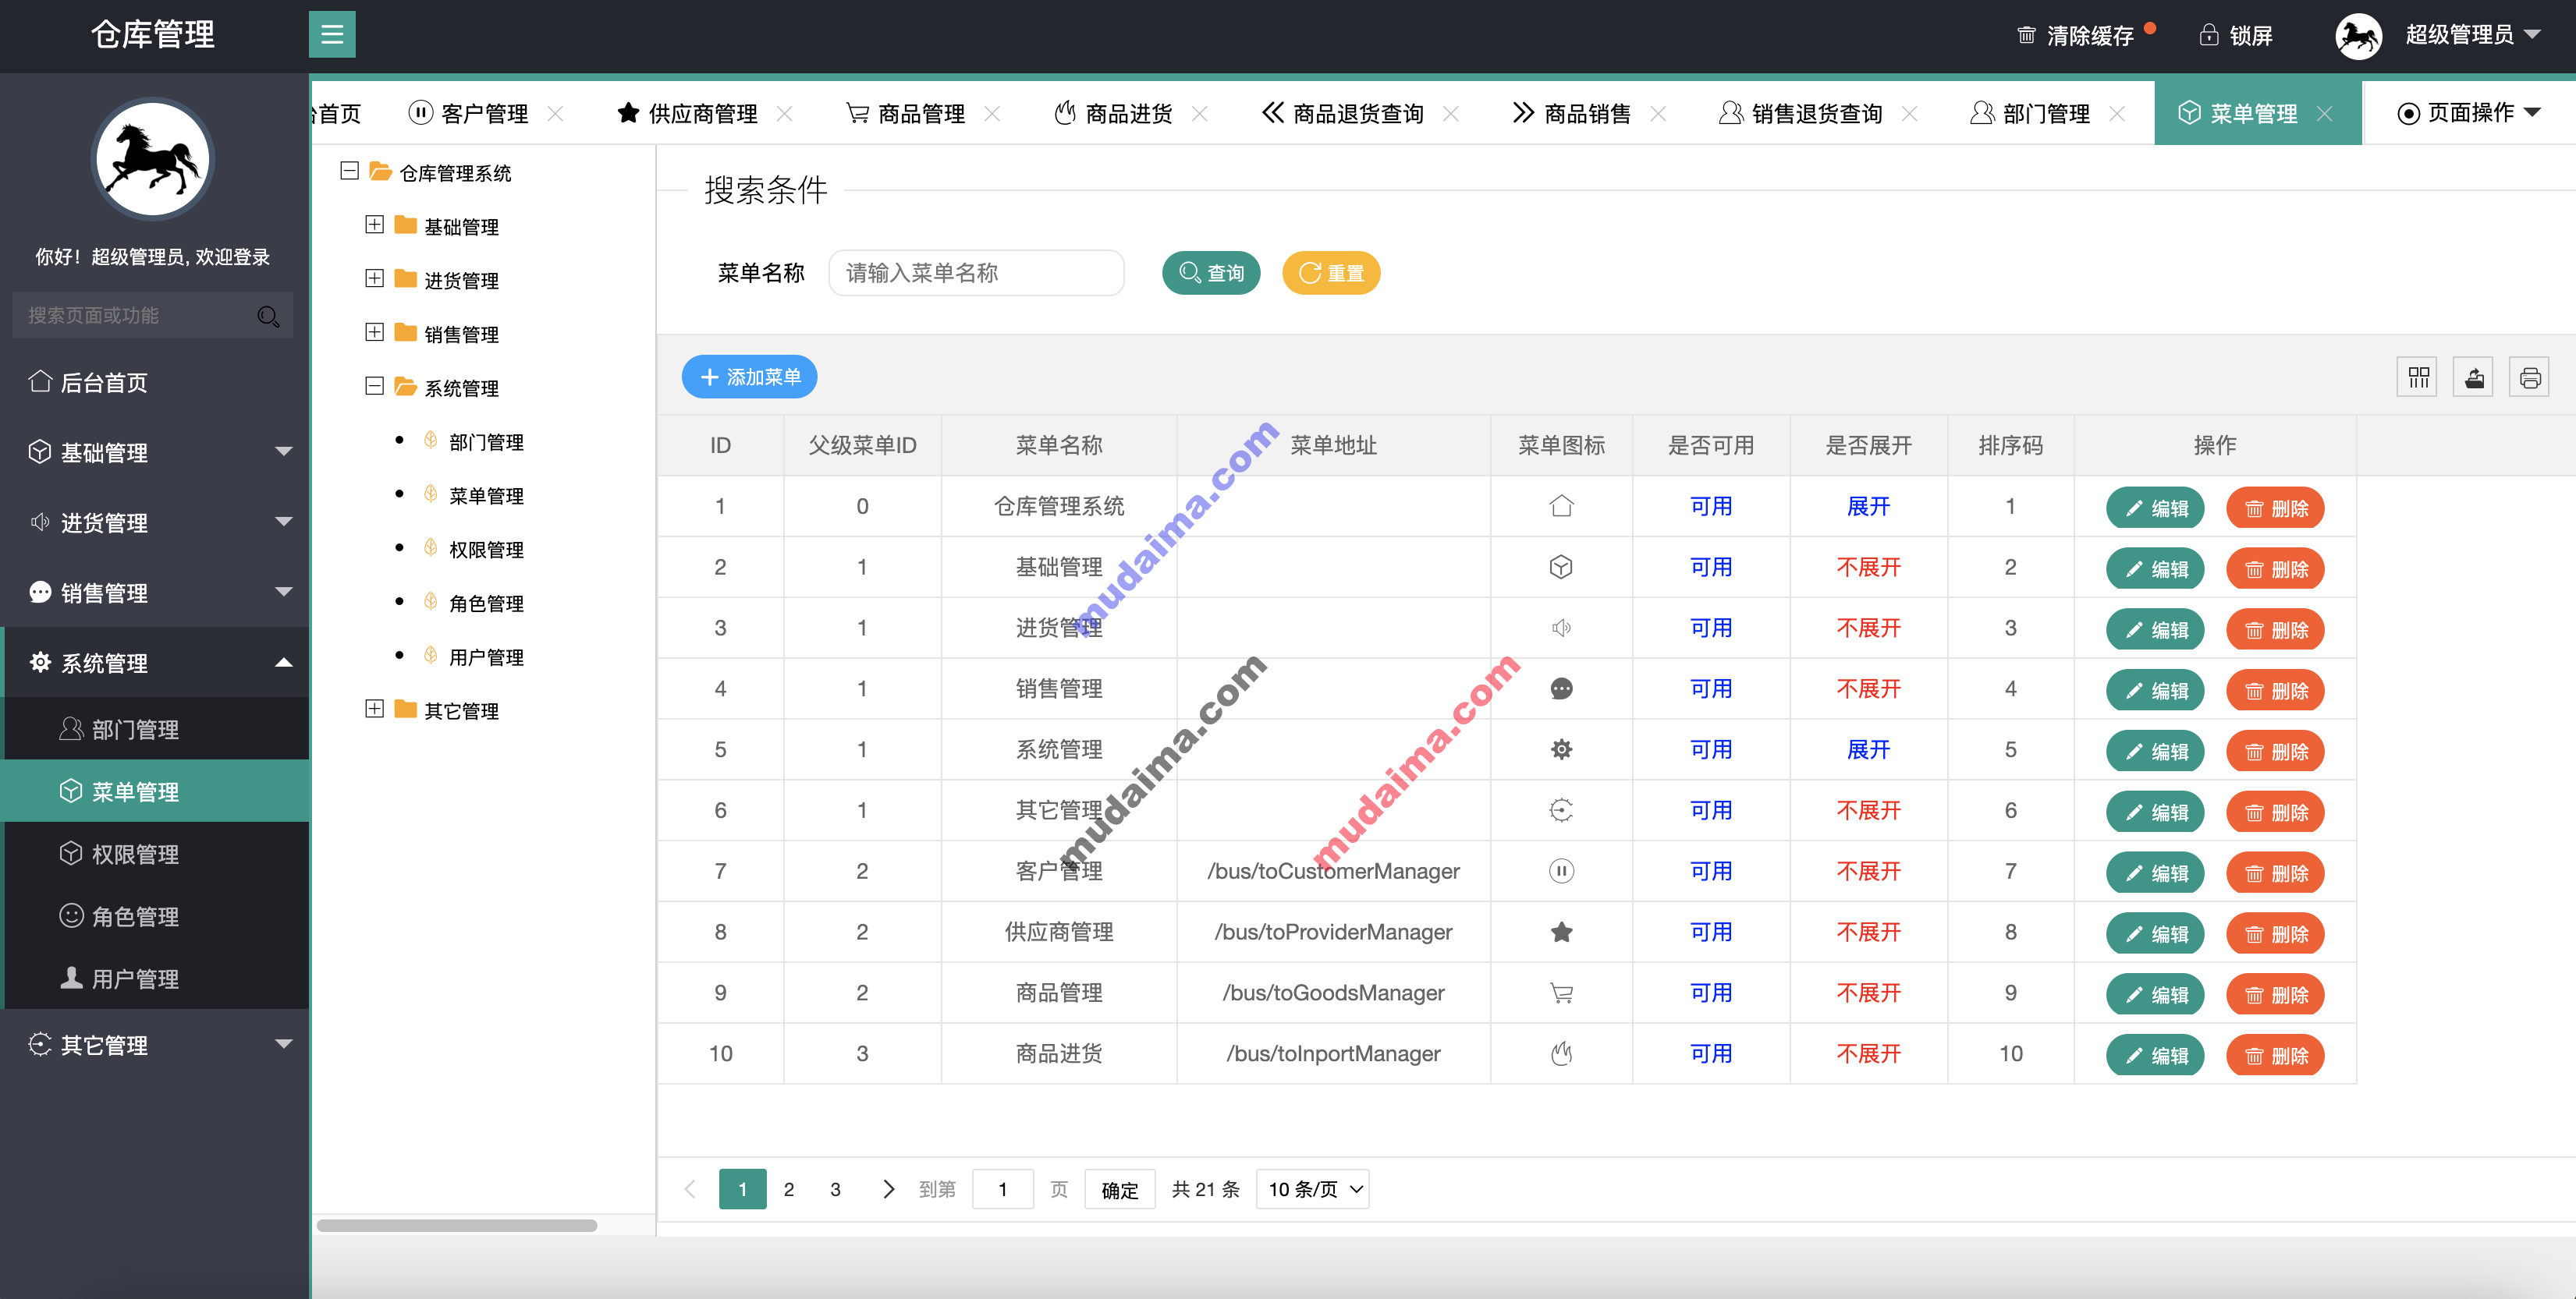This screenshot has width=2576, height=1299.
Task: Close the 供应商管理 tab
Action: 785,114
